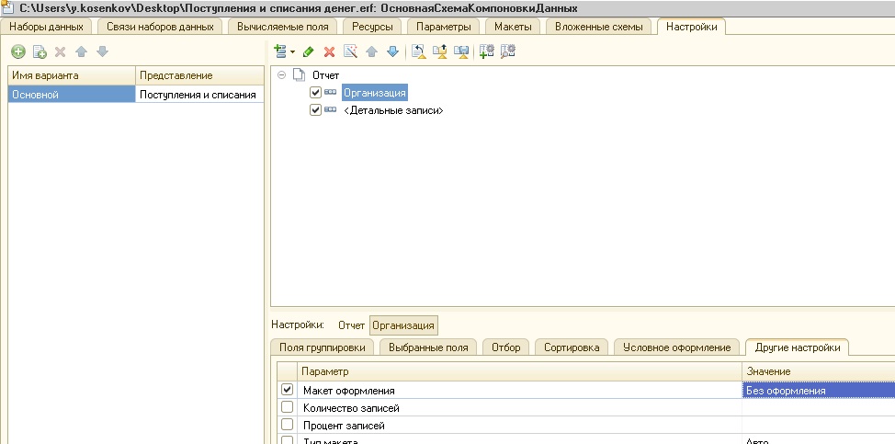
Task: Click the standard settings icon with the curved arrow
Action: [418, 51]
